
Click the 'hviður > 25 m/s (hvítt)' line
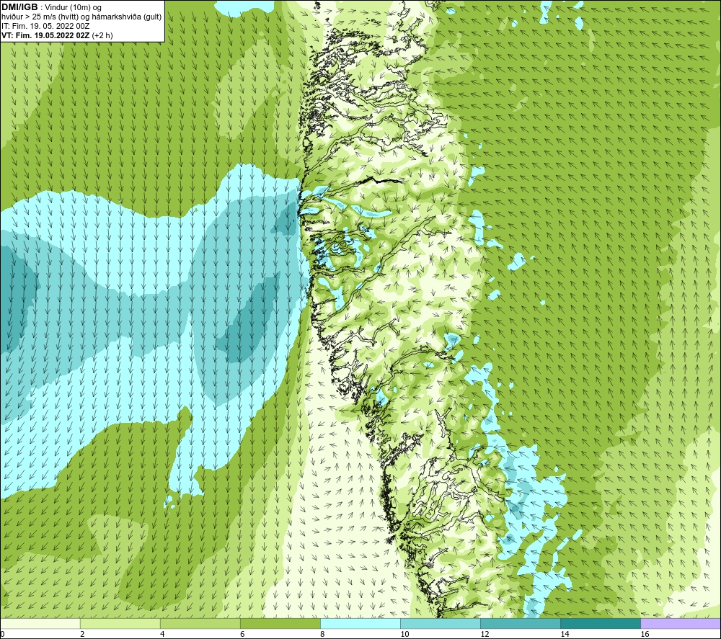[40, 17]
